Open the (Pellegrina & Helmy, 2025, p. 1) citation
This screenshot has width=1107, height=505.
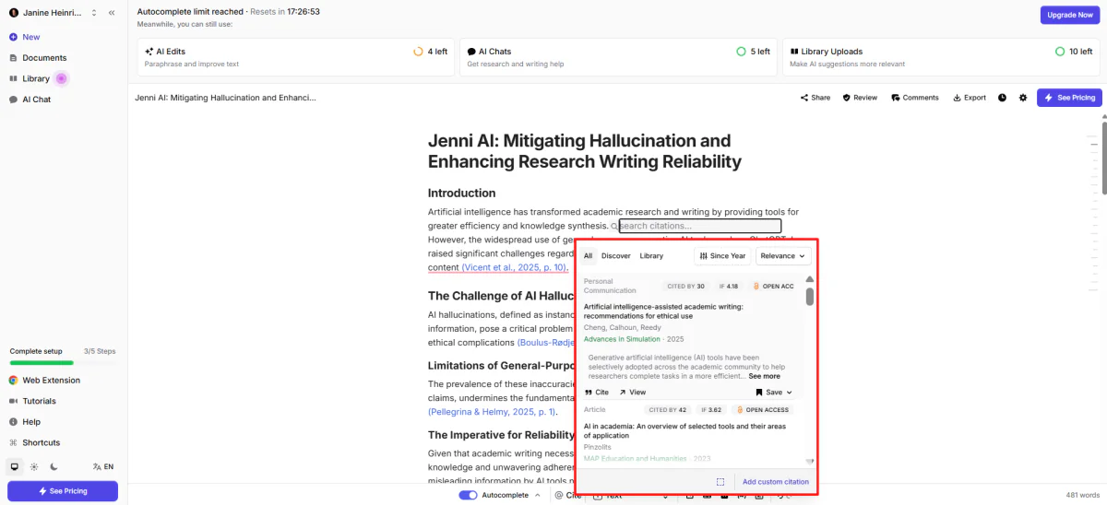coord(492,412)
